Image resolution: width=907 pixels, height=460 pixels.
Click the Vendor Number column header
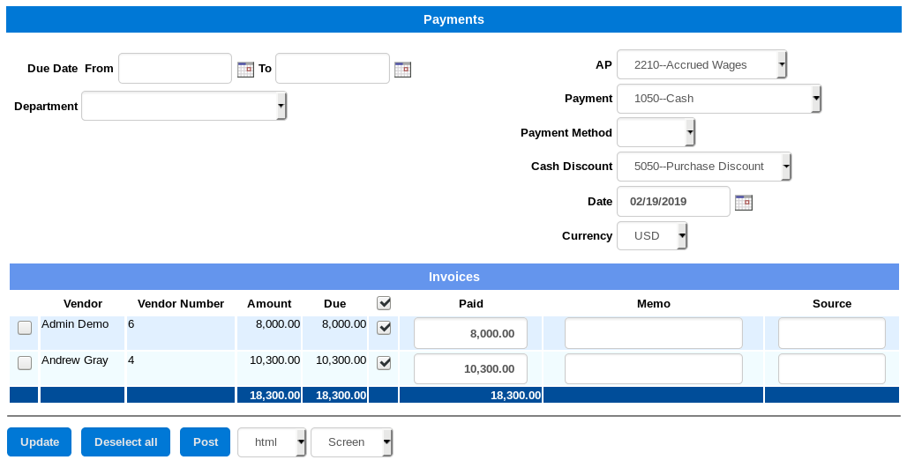click(x=181, y=304)
